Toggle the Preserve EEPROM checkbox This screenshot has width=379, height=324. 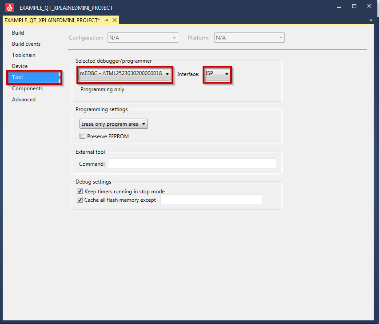click(82, 136)
